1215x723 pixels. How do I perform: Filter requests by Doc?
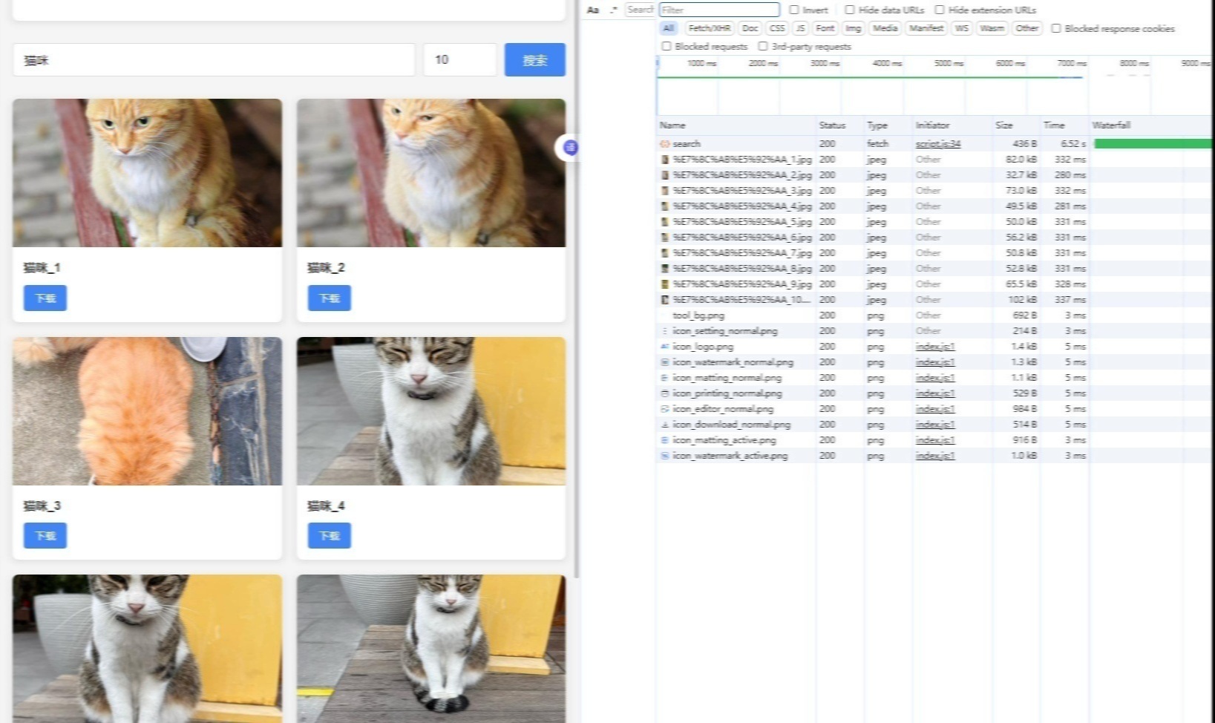tap(750, 28)
